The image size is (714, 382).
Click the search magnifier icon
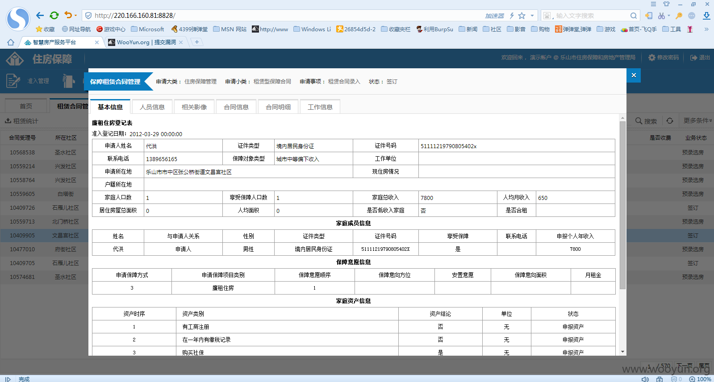pyautogui.click(x=634, y=16)
